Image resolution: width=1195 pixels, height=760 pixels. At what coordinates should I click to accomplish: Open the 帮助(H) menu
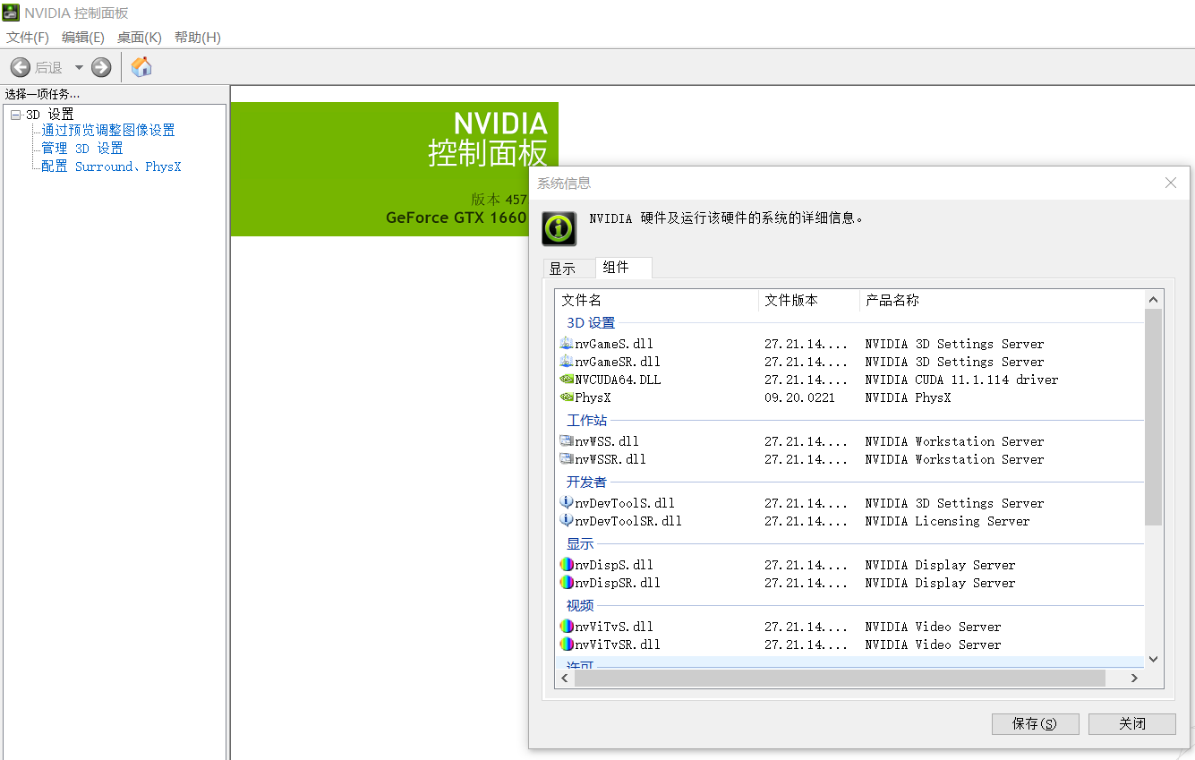198,37
